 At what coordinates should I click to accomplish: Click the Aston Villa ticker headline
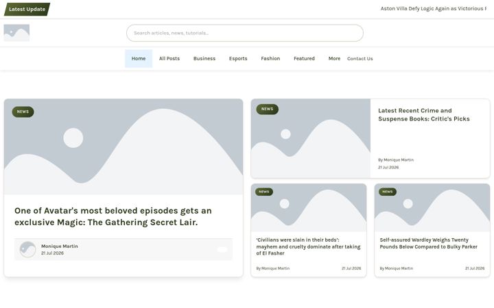tap(434, 8)
